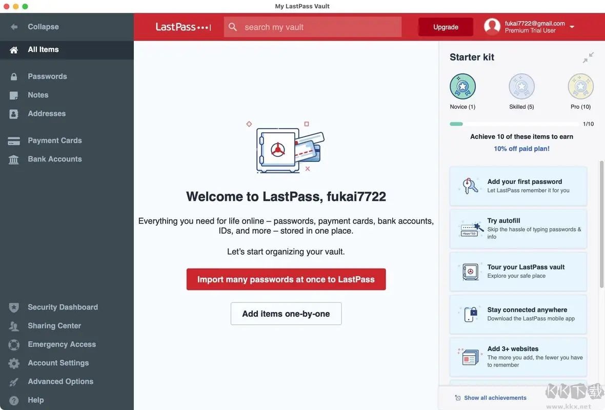
Task: Click the LastPass logo in header
Action: tap(183, 27)
